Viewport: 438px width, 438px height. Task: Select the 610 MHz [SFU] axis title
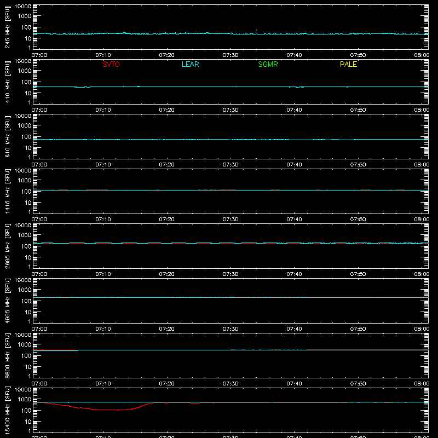pos(7,136)
